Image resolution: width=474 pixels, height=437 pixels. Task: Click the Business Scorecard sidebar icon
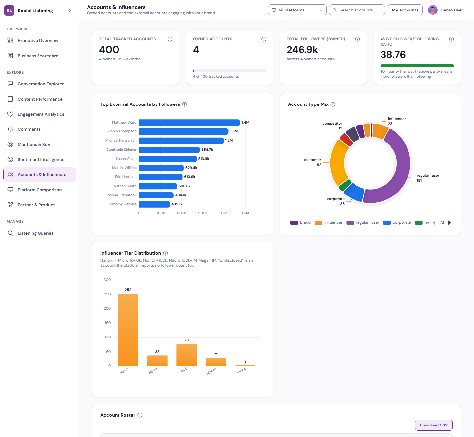[10, 56]
